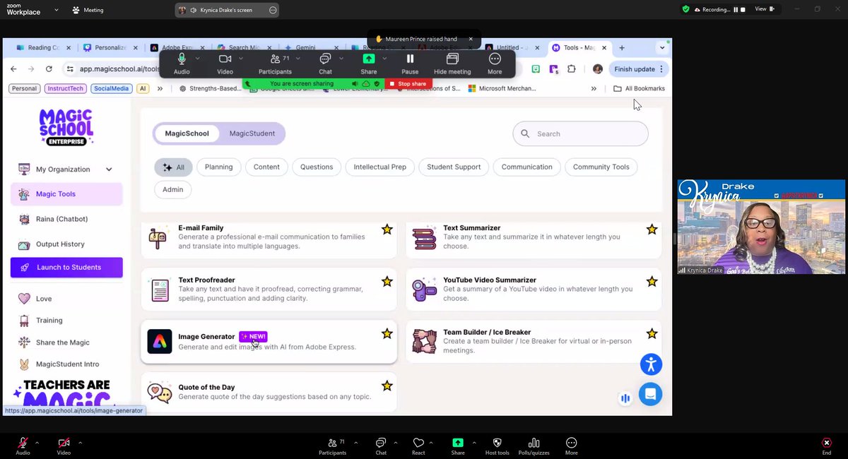Viewport: 848px width, 459px height.
Task: Open Participants panel from the bottom bar
Action: [332, 446]
